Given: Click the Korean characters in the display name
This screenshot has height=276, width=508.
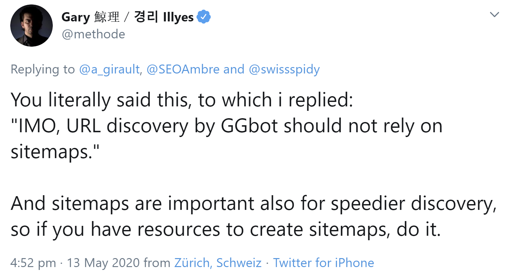Looking at the screenshot, I should click(146, 17).
